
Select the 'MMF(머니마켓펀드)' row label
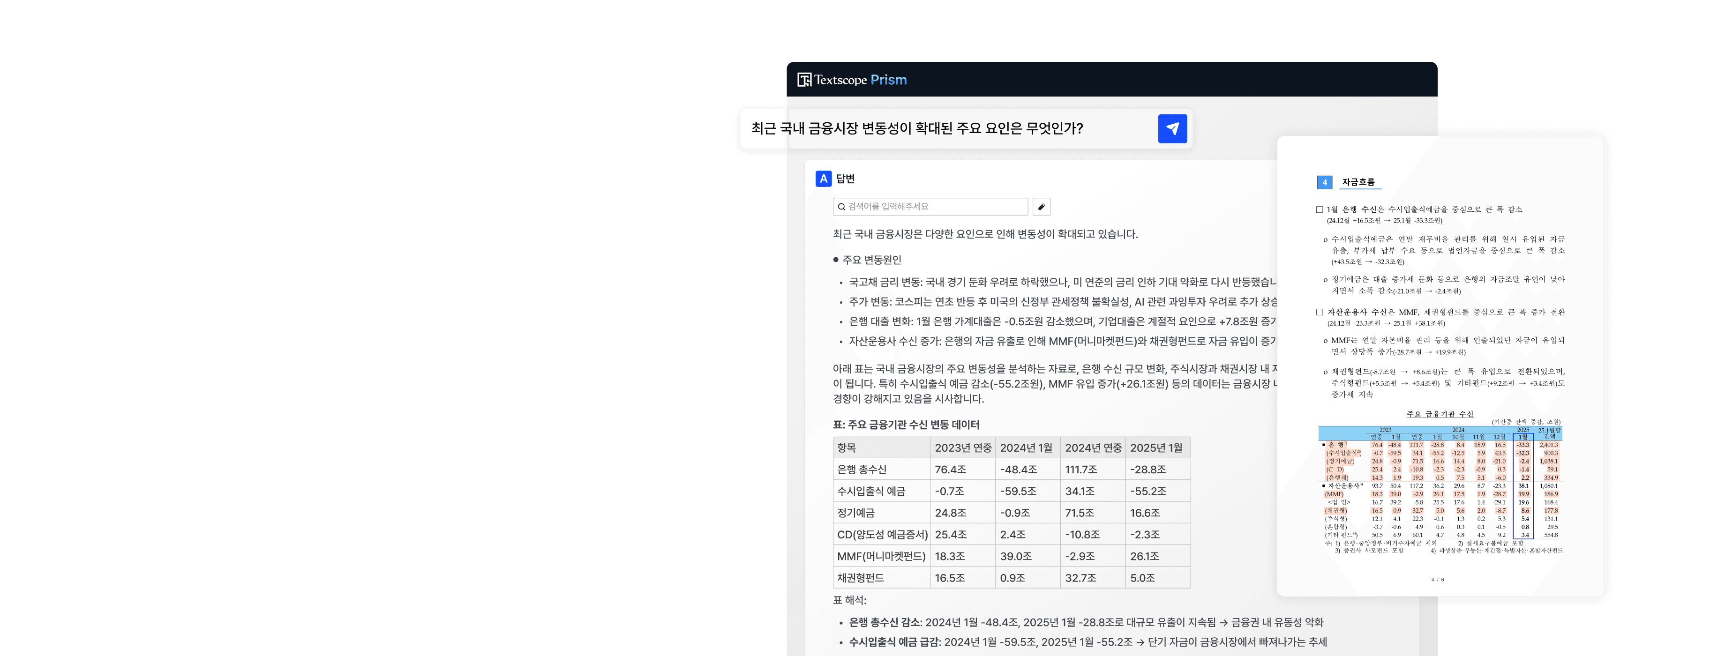[x=881, y=556]
